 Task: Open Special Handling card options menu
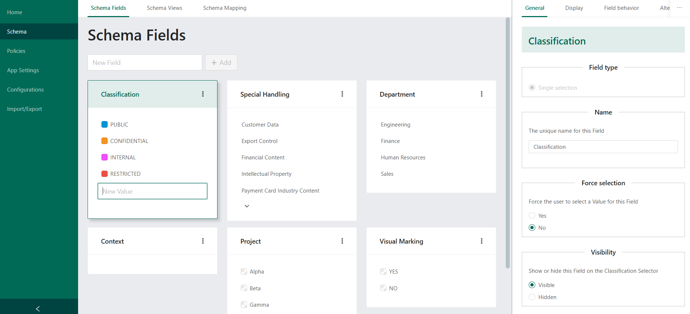pos(342,94)
